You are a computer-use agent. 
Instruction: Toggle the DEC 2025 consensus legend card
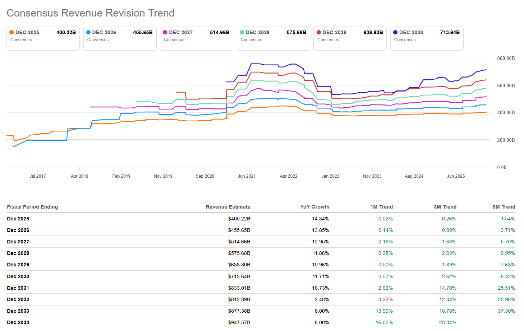[x=43, y=38]
